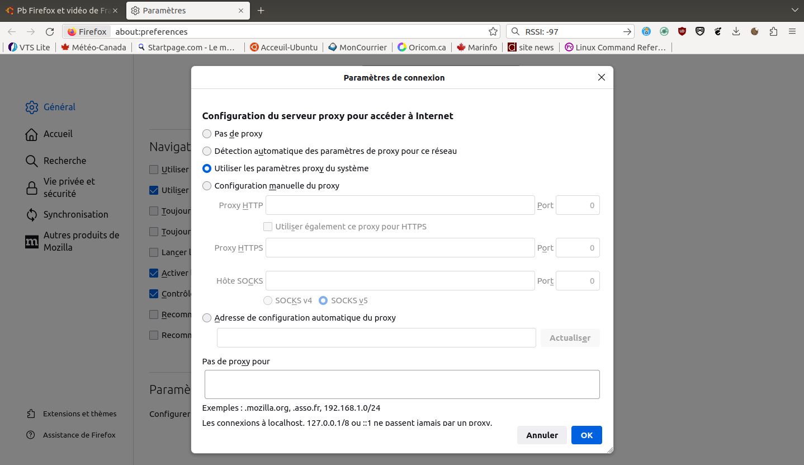Reload the current page
Image resolution: width=804 pixels, height=465 pixels.
[50, 32]
